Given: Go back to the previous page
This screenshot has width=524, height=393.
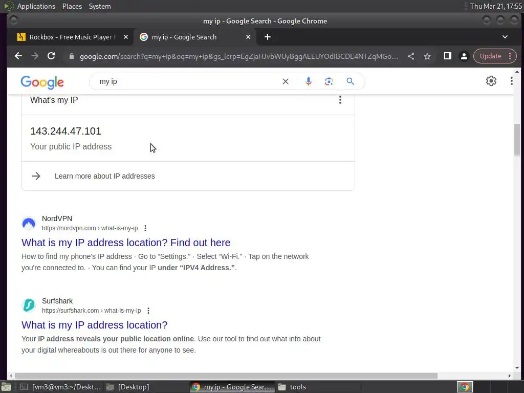Looking at the screenshot, I should [x=18, y=56].
